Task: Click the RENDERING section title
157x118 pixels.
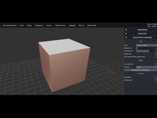Action: tap(142, 30)
